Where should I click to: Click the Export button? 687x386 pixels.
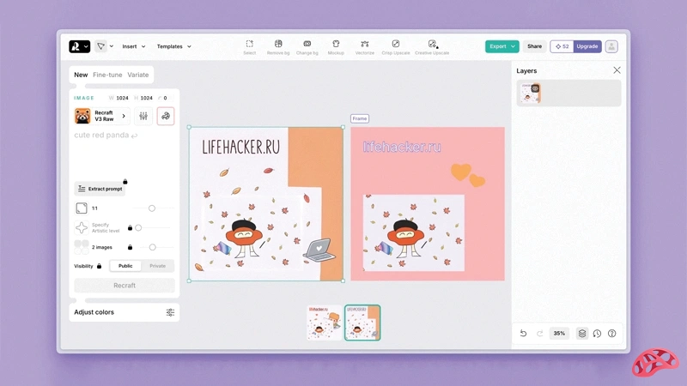497,46
